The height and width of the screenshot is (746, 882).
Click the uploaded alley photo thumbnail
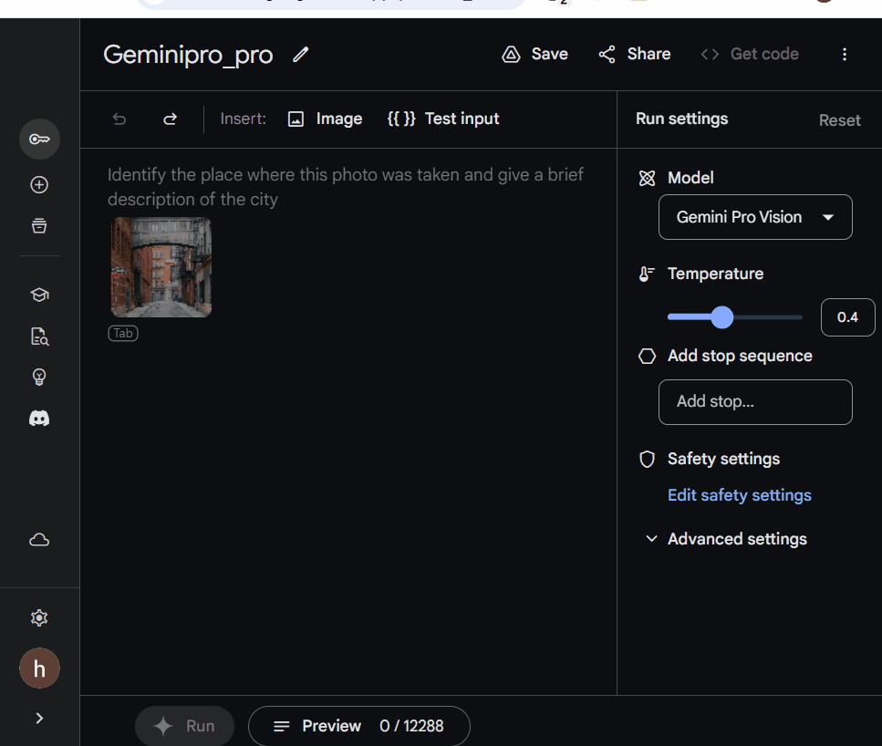coord(161,267)
